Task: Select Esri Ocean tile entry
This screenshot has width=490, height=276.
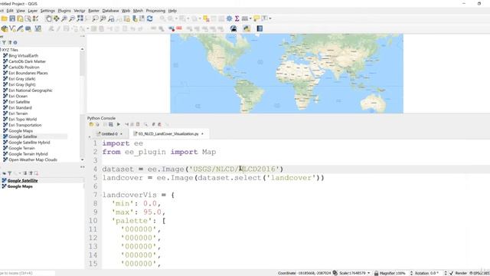Action: tap(18, 96)
